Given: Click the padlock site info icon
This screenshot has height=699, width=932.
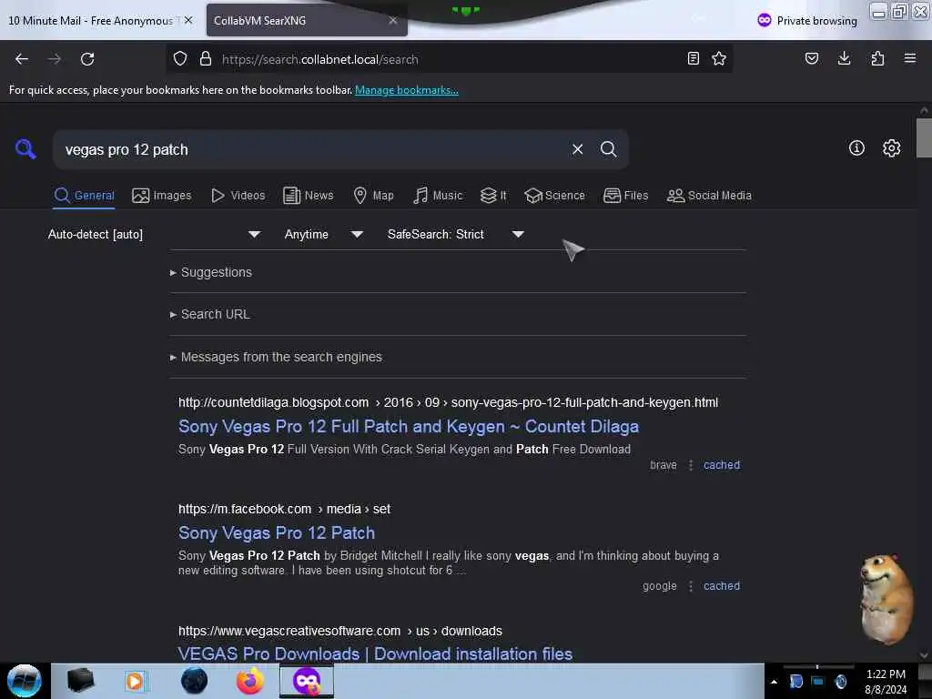Looking at the screenshot, I should click(x=206, y=59).
